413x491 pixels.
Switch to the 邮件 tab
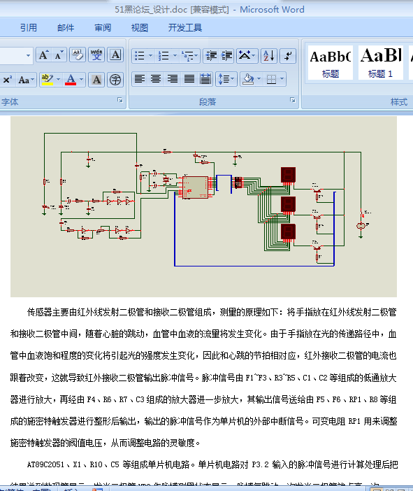point(66,28)
